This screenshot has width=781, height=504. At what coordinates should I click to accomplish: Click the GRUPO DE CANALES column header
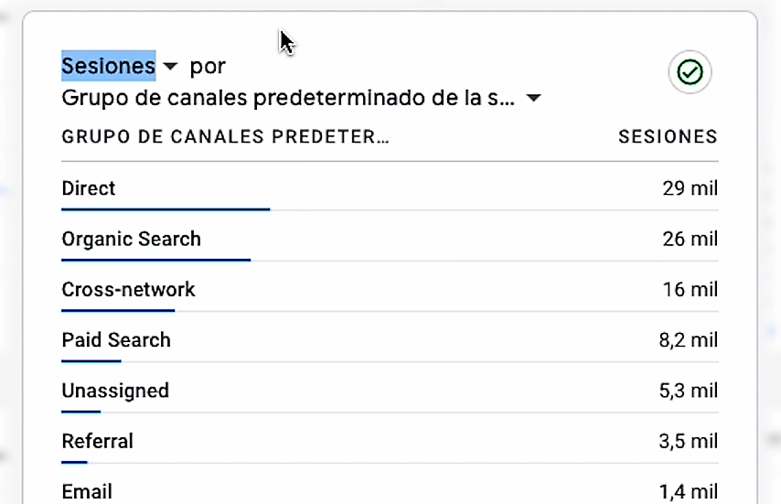225,137
